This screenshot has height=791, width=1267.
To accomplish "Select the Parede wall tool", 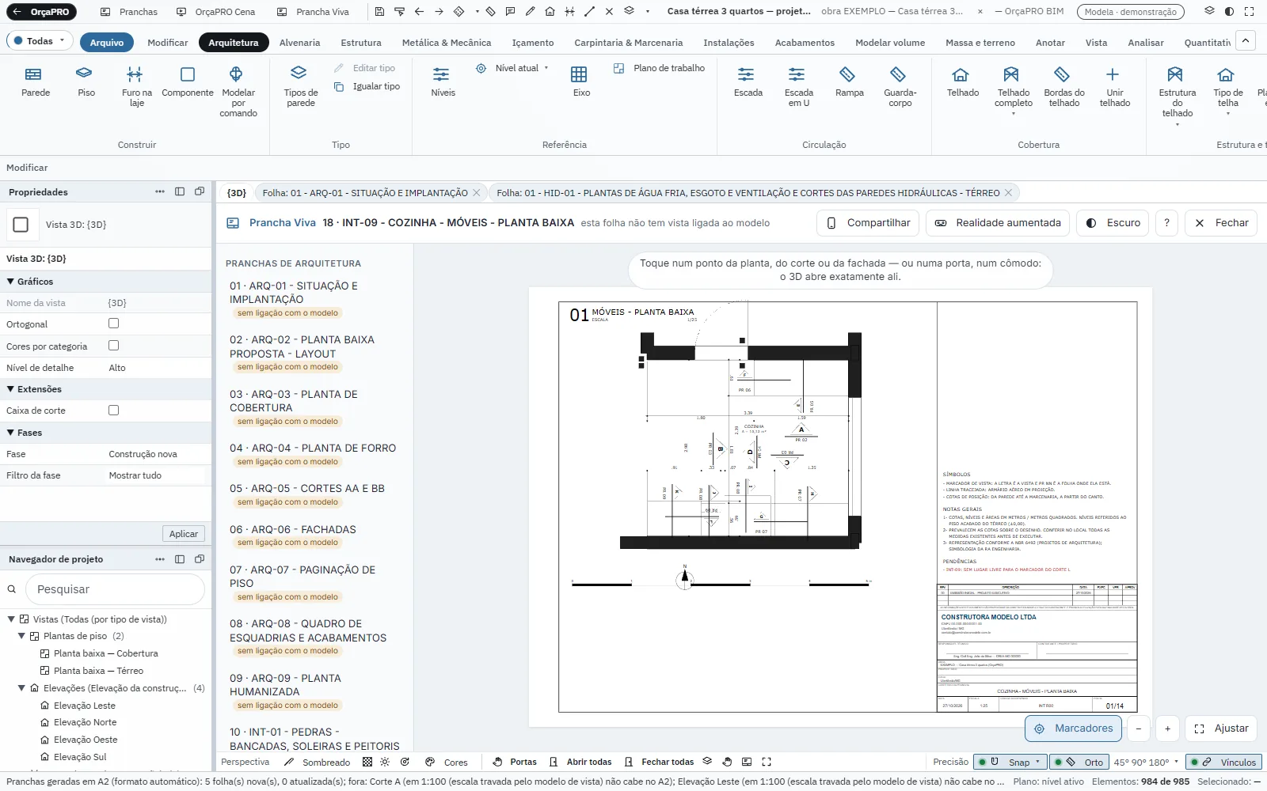I will pyautogui.click(x=36, y=81).
